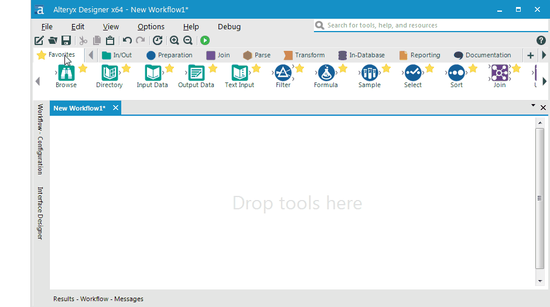The height and width of the screenshot is (307, 550).
Task: Open the Debug menu
Action: coord(229,26)
